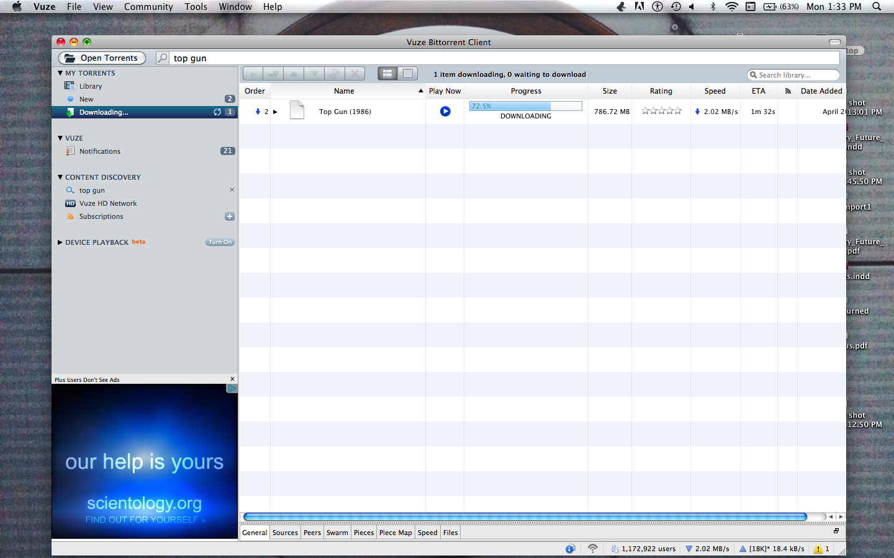
Task: Close the Plus Users ad panel
Action: pos(233,379)
